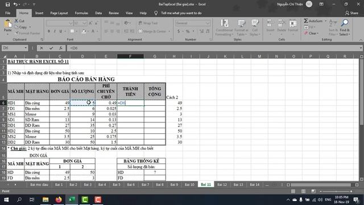This screenshot has width=364, height=205.
Task: Click the Cancel X beside formula bar
Action: 42,48
